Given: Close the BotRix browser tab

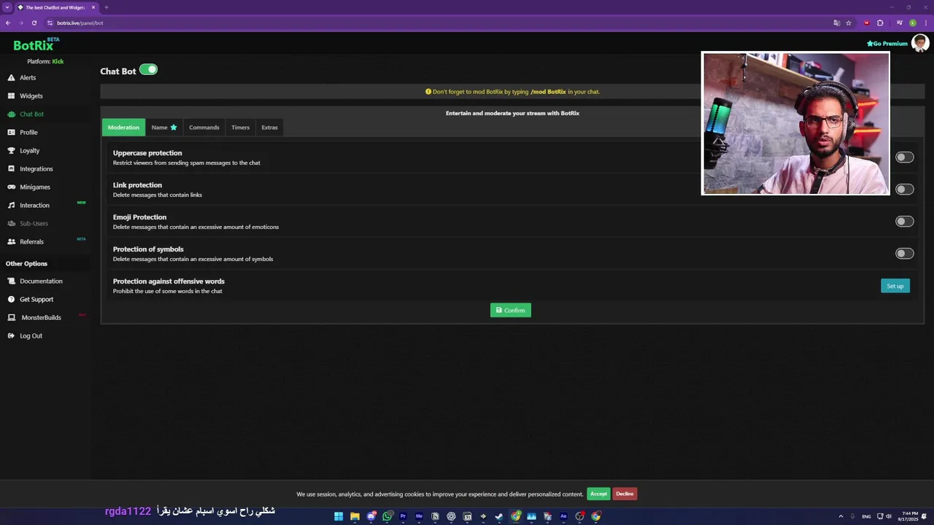Looking at the screenshot, I should [93, 7].
